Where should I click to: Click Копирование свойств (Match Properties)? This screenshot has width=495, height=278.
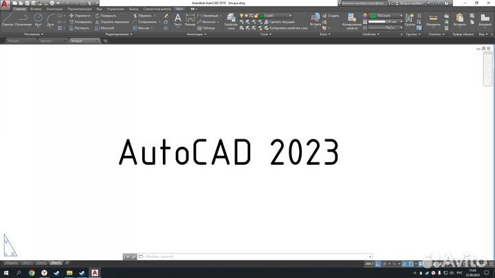tap(352, 21)
